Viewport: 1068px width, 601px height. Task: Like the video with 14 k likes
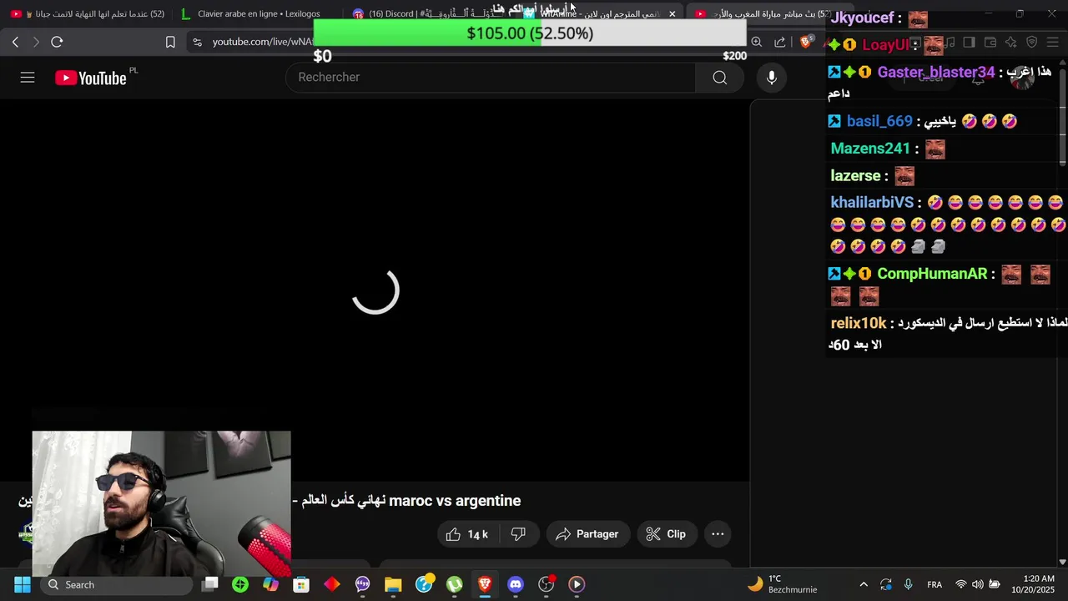click(x=466, y=534)
